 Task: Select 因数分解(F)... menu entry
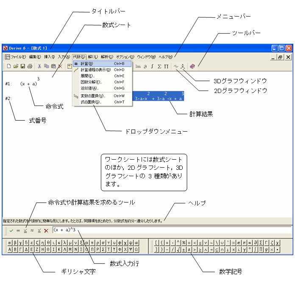click(x=102, y=82)
